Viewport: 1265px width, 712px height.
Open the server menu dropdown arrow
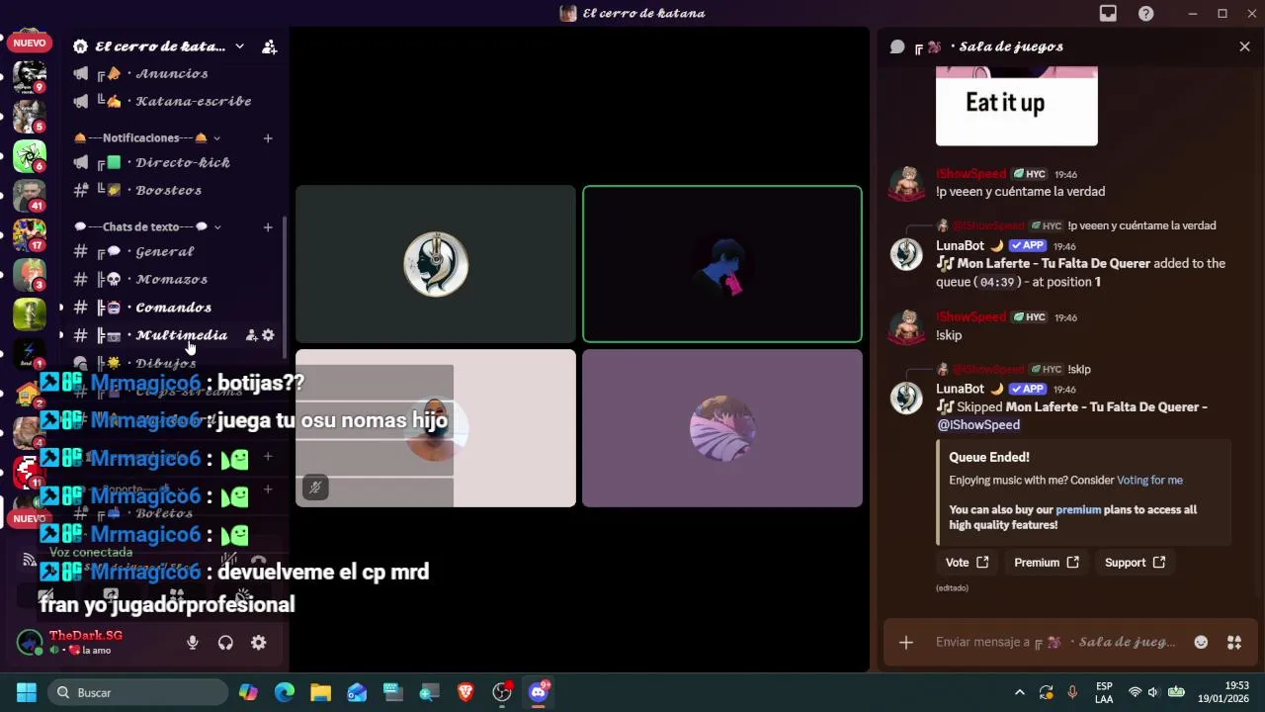pos(239,46)
